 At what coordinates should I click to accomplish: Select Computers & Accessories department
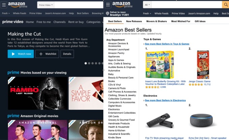pos(122,102)
